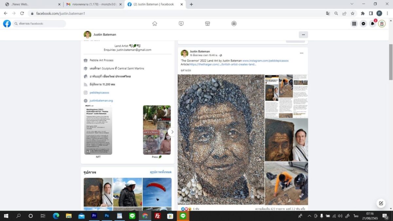Open Facebook Home icon
Viewport: 393px width, 221px height.
point(155,24)
